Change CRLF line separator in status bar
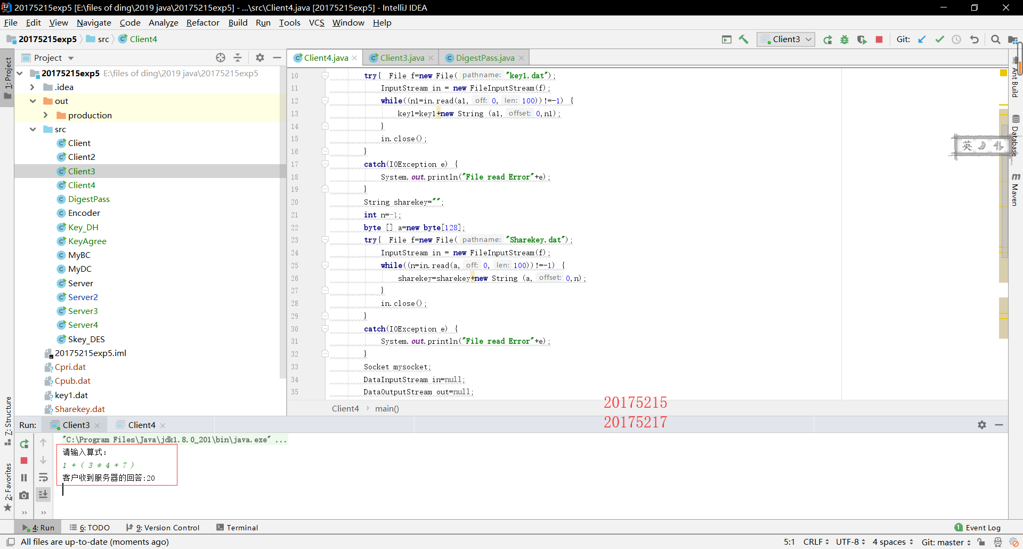The height and width of the screenshot is (549, 1023). tap(816, 542)
